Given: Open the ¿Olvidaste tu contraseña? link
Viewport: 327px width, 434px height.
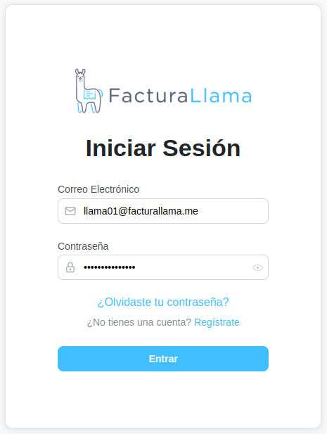Looking at the screenshot, I should click(x=163, y=302).
